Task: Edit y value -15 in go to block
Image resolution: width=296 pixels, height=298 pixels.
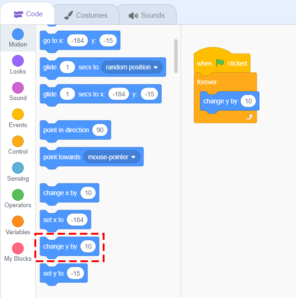Action: [x=108, y=41]
